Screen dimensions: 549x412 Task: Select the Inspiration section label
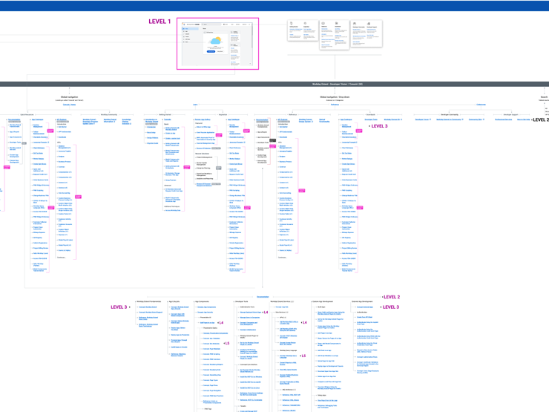pos(223,114)
